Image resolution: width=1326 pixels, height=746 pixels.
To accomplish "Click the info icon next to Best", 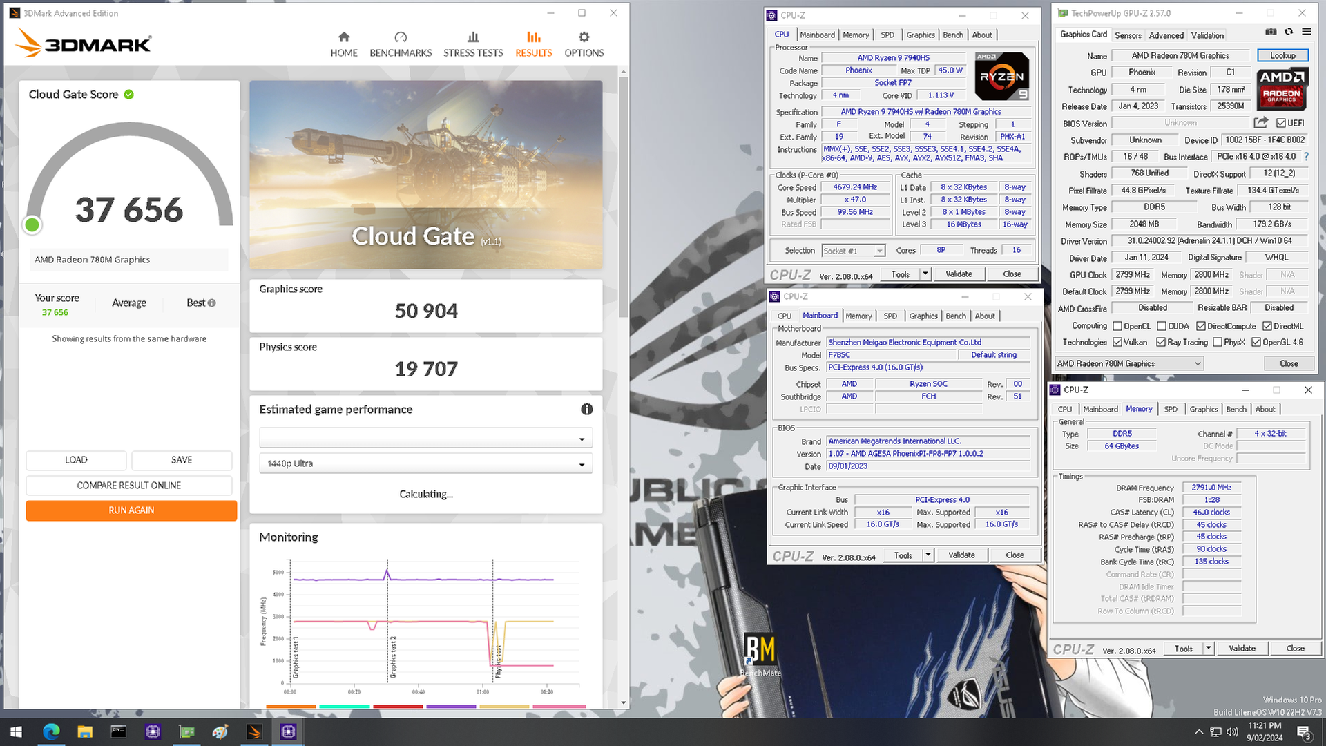I will [x=211, y=303].
